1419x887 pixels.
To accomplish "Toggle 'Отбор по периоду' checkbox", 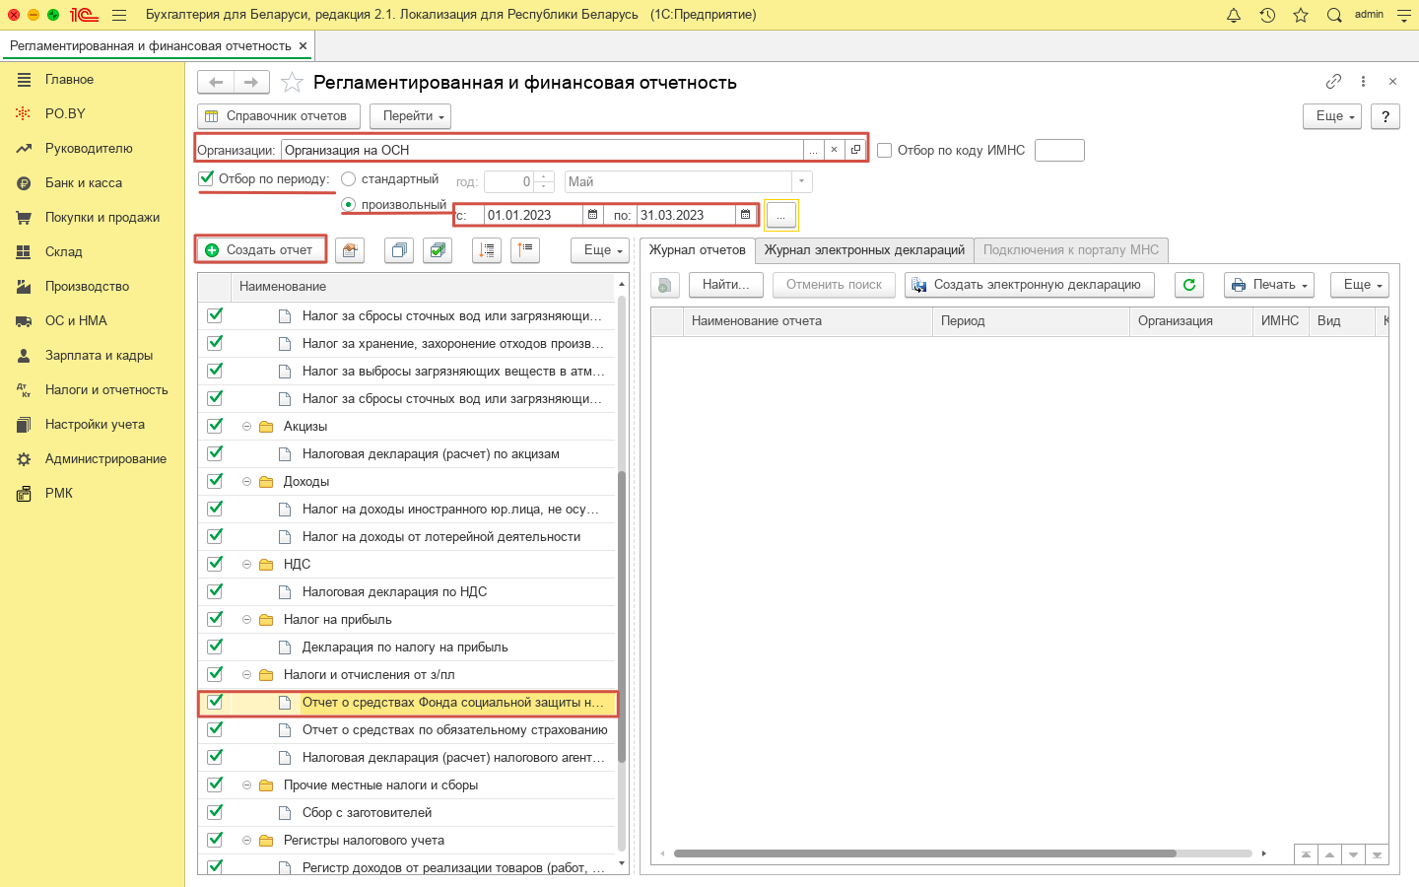I will click(x=206, y=178).
